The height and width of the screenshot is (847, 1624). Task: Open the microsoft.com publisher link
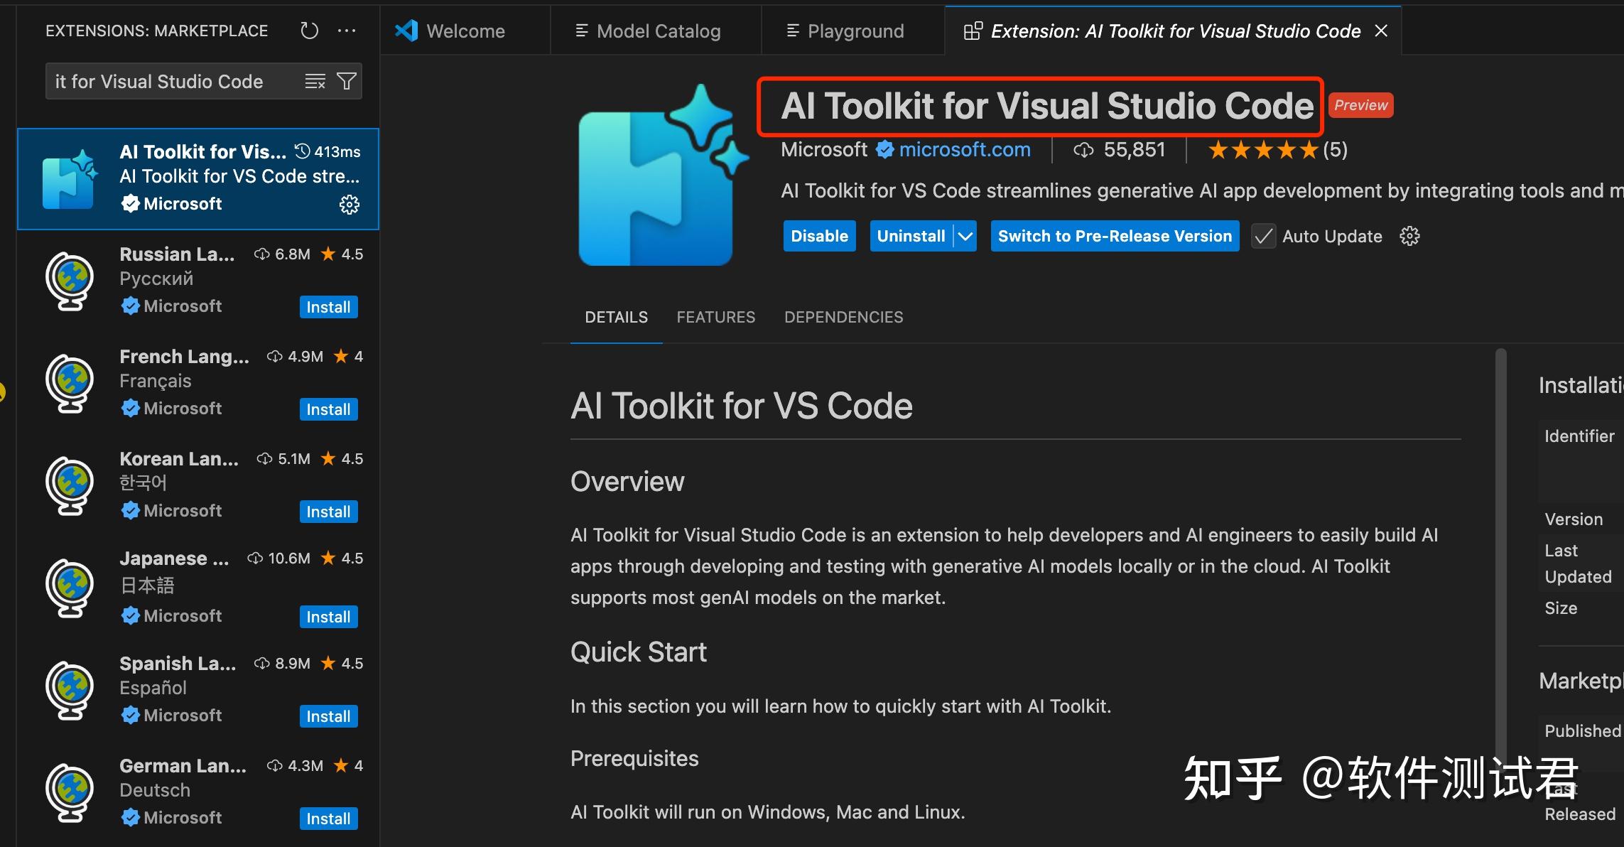pyautogui.click(x=965, y=149)
